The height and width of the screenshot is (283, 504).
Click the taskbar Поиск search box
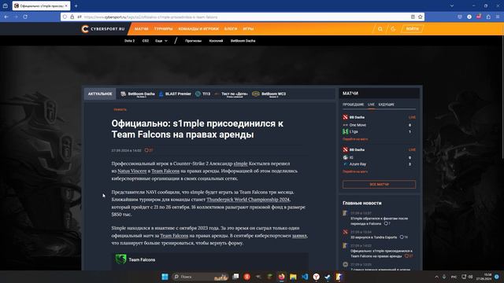pyautogui.click(x=200, y=277)
